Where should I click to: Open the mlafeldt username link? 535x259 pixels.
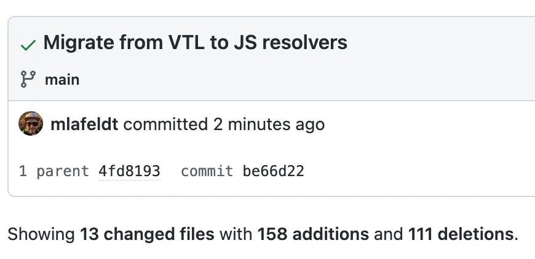[x=85, y=125]
